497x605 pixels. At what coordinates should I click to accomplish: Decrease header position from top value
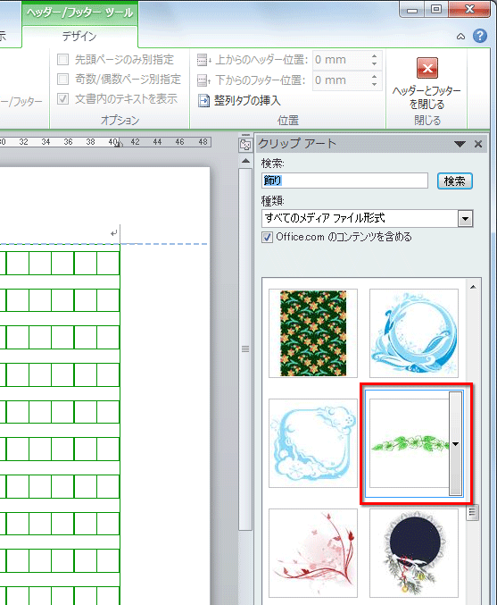(374, 63)
